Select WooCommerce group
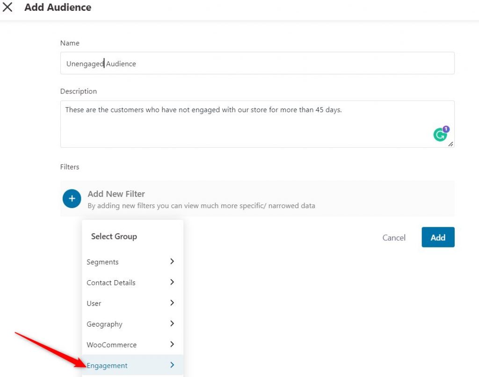Image resolution: width=479 pixels, height=377 pixels. [x=132, y=345]
